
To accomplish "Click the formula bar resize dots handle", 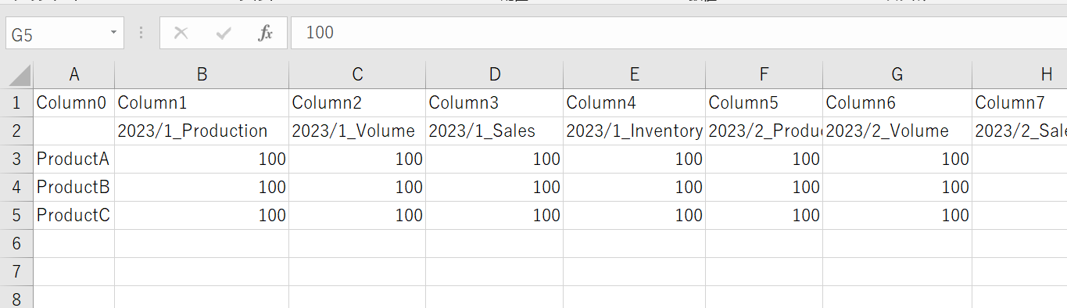I will [141, 33].
